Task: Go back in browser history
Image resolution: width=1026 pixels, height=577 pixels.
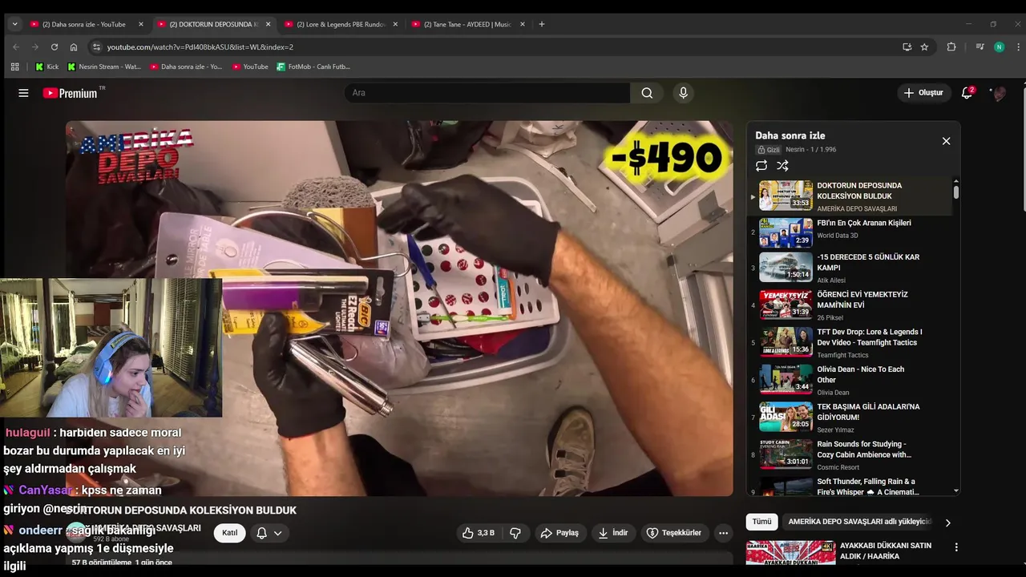Action: click(15, 47)
